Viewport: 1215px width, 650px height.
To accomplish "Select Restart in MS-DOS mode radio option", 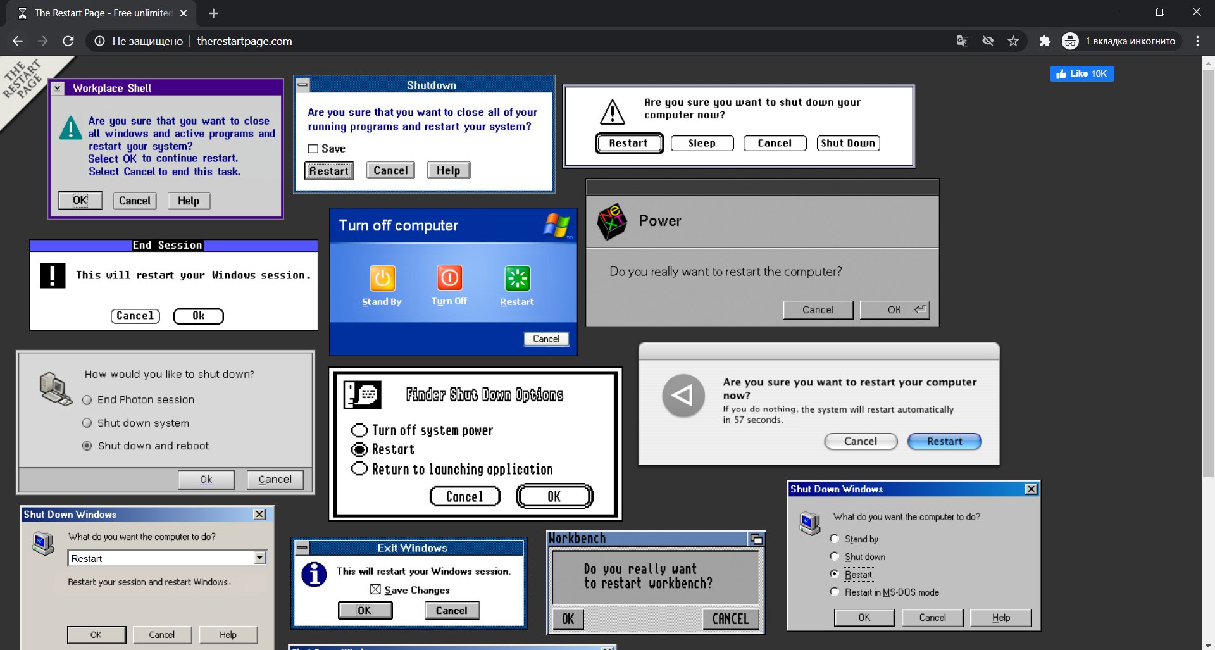I will pos(835,592).
